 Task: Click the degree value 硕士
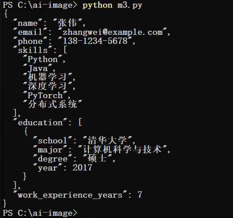(x=97, y=158)
